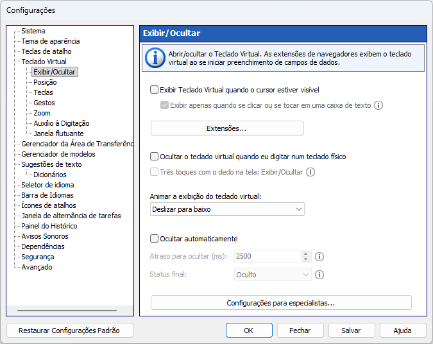The image size is (433, 344).
Task: Open Gestos settings page
Action: point(44,103)
